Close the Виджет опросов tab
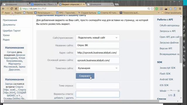187x105 pixels. [x=84, y=4]
